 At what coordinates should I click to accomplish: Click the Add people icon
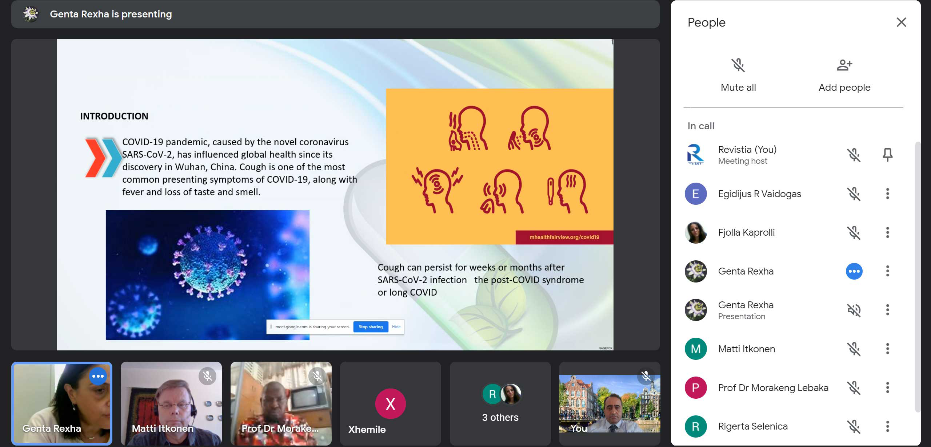click(844, 65)
